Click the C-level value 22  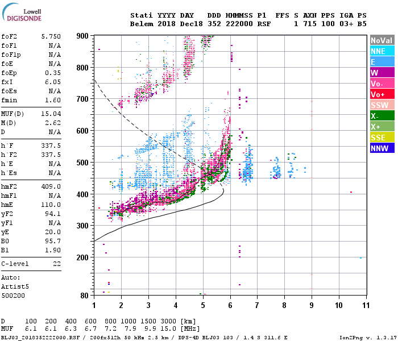click(57, 264)
